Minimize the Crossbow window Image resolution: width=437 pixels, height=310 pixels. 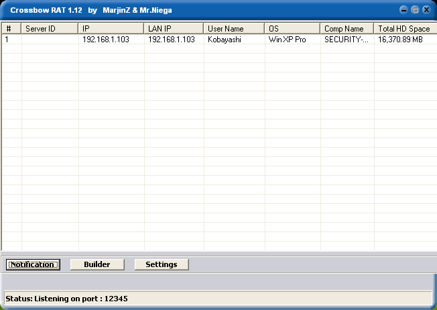(403, 10)
